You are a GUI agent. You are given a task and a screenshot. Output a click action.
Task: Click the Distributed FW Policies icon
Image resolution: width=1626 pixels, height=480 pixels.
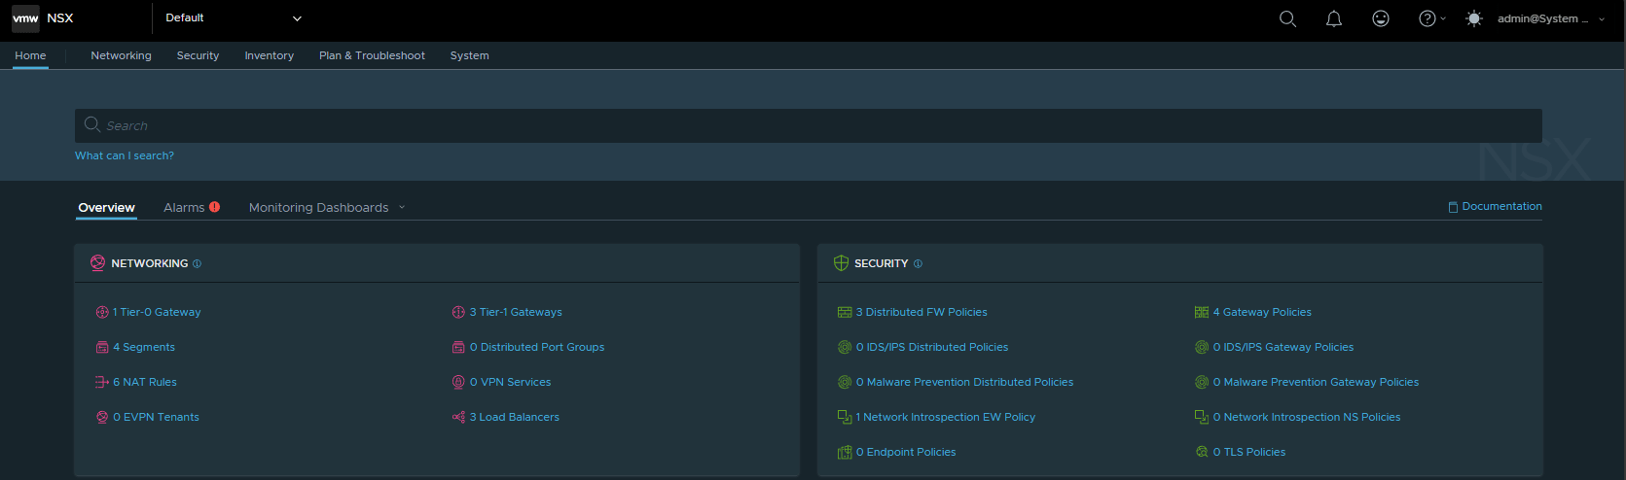(x=845, y=312)
